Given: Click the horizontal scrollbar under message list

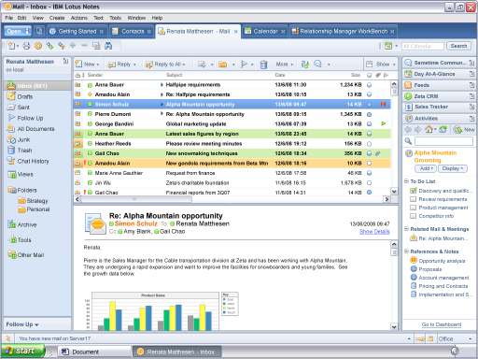Looking at the screenshot, I should pos(232,199).
